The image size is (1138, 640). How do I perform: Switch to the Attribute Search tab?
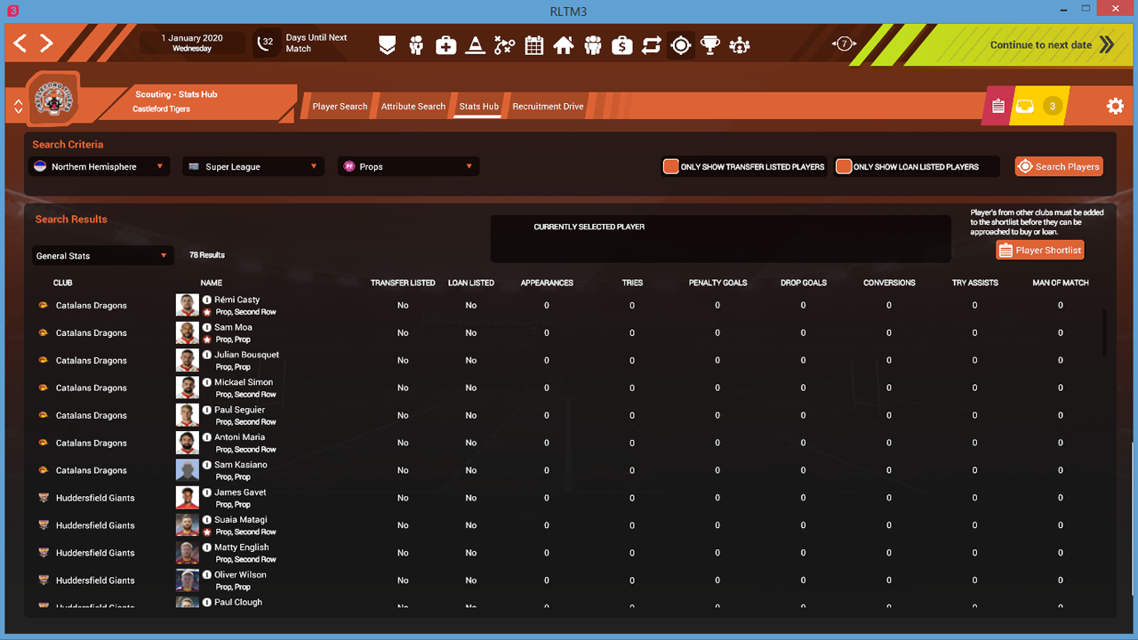click(413, 107)
